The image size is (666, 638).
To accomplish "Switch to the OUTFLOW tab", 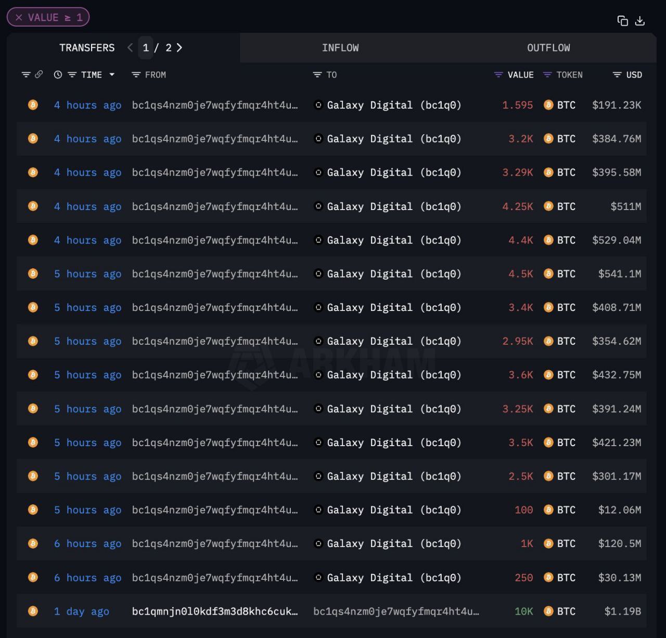I will tap(548, 48).
